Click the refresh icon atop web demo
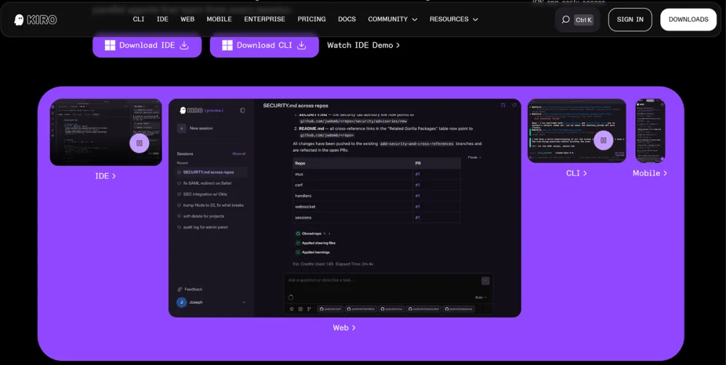 click(x=514, y=105)
